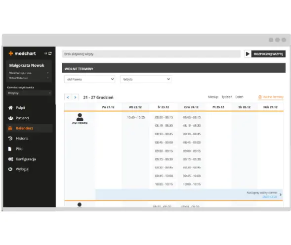Switch to Dzień day view
This screenshot has width=291, height=245.
(x=239, y=97)
